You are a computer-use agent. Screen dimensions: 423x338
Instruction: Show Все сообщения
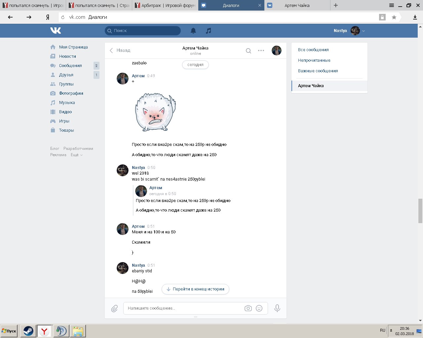(313, 50)
